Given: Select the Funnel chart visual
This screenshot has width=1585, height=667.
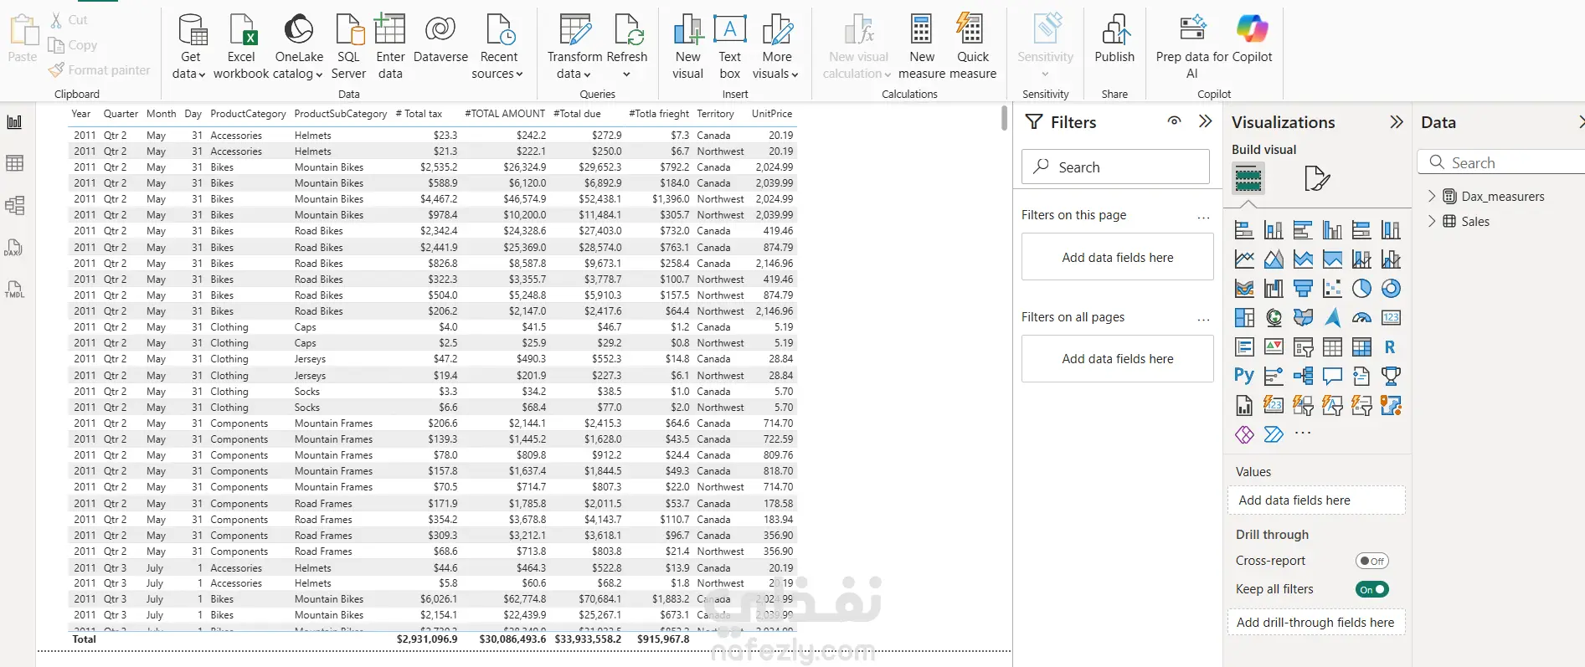Looking at the screenshot, I should pos(1303,289).
